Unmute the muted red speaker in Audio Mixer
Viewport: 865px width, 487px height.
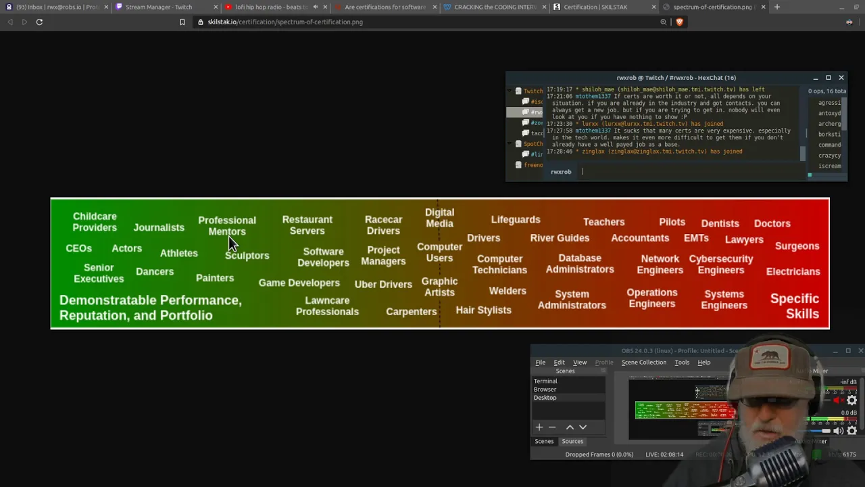point(838,400)
